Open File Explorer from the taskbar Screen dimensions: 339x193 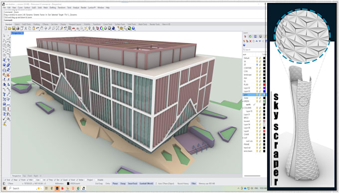67,188
